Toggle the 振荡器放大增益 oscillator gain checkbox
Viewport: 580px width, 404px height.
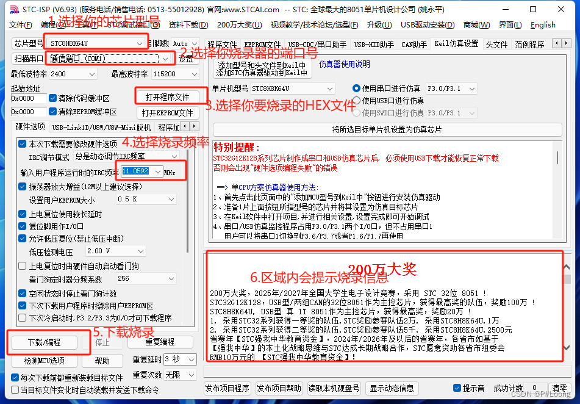tap(22, 186)
